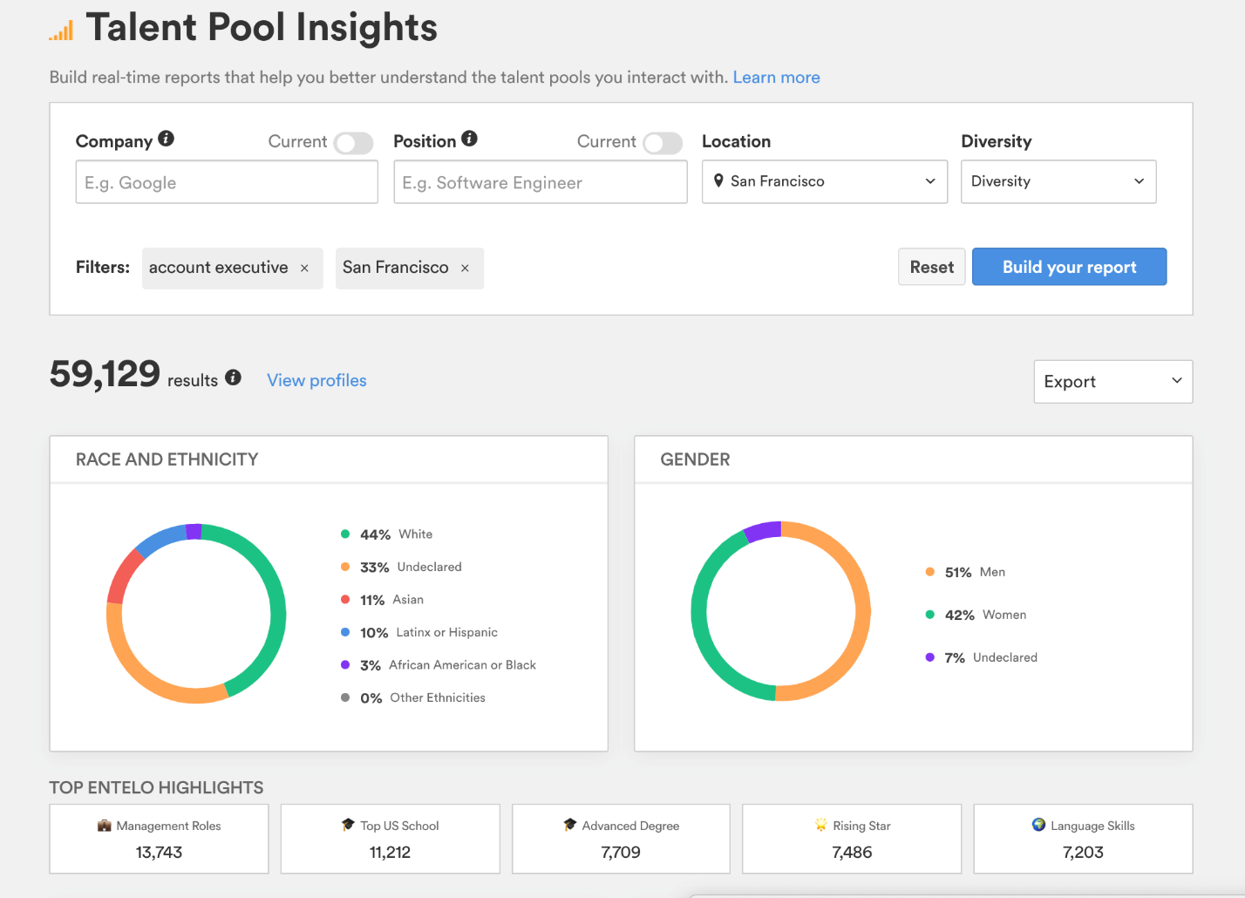The width and height of the screenshot is (1245, 898).
Task: Click the Management Roles briefcase icon
Action: (x=105, y=826)
